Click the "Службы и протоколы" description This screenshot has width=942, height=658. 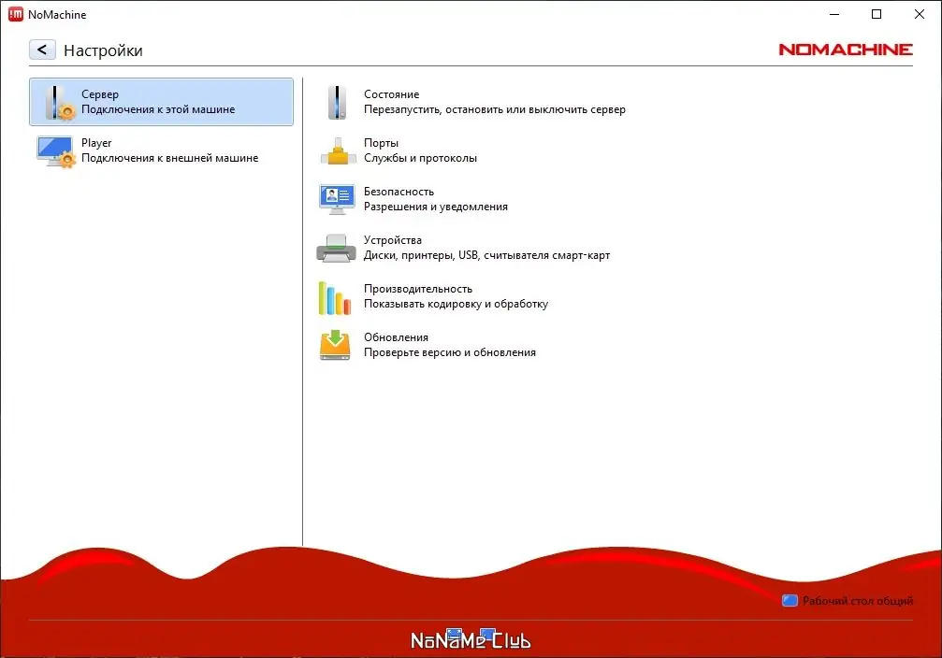pyautogui.click(x=420, y=159)
